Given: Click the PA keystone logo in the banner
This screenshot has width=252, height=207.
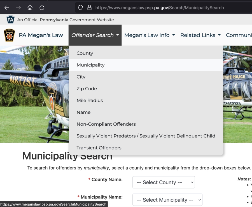Looking at the screenshot, I should pyautogui.click(x=10, y=20).
